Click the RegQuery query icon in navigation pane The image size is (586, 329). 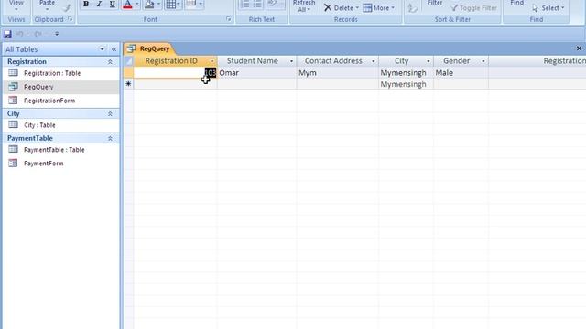point(13,87)
